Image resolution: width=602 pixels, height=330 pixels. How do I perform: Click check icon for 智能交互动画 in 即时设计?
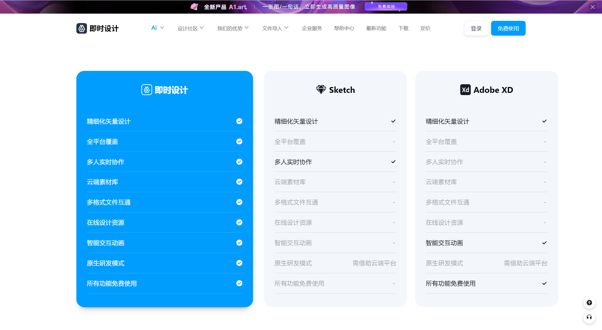[x=239, y=243]
